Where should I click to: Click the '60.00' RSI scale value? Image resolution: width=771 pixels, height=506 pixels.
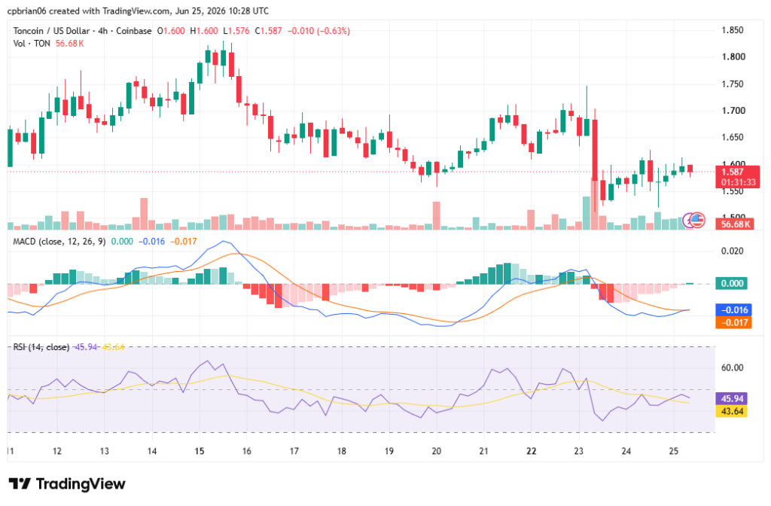732,367
